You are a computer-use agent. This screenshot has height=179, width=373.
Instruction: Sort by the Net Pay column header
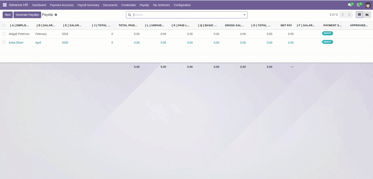click(x=286, y=26)
